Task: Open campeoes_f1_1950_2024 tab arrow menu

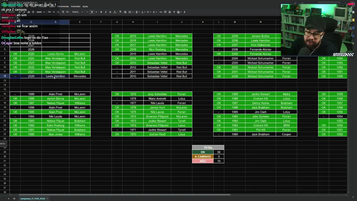Action: [x=47, y=198]
